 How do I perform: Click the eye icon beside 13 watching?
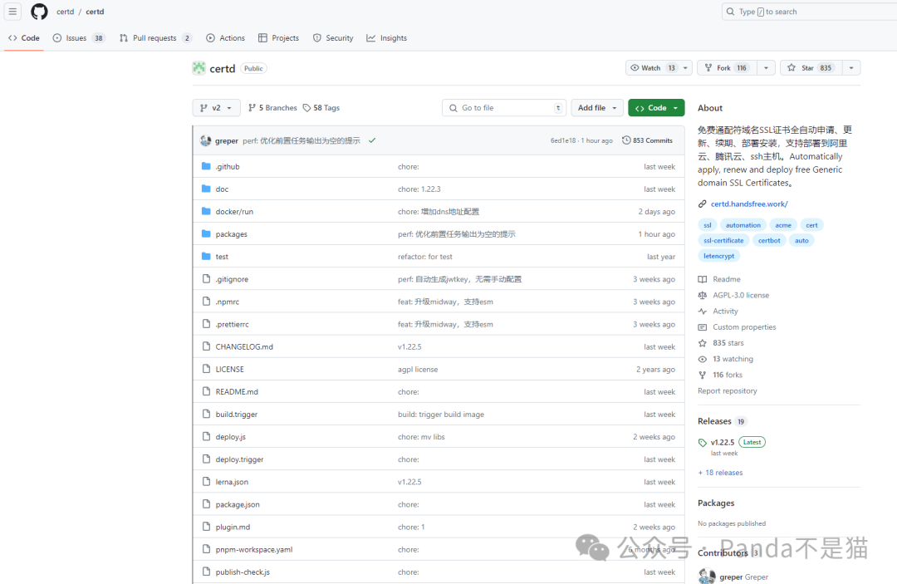[x=702, y=359]
